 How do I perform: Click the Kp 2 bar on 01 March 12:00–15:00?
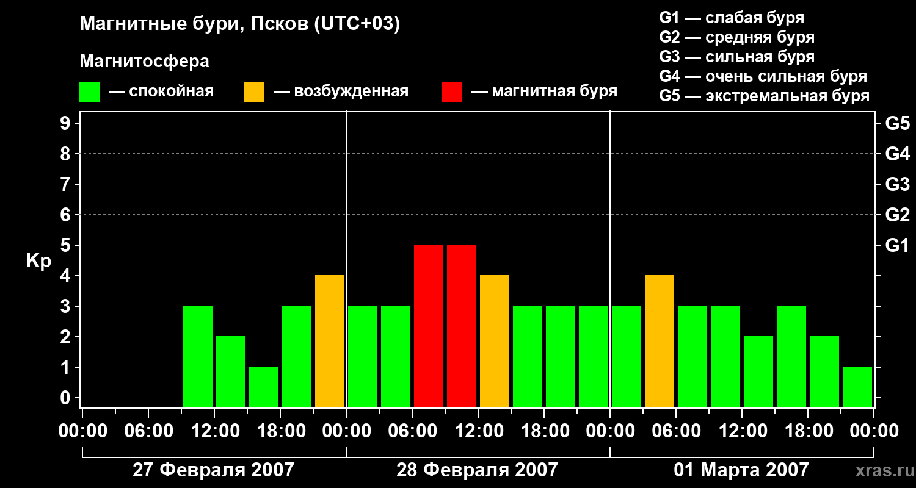[758, 371]
